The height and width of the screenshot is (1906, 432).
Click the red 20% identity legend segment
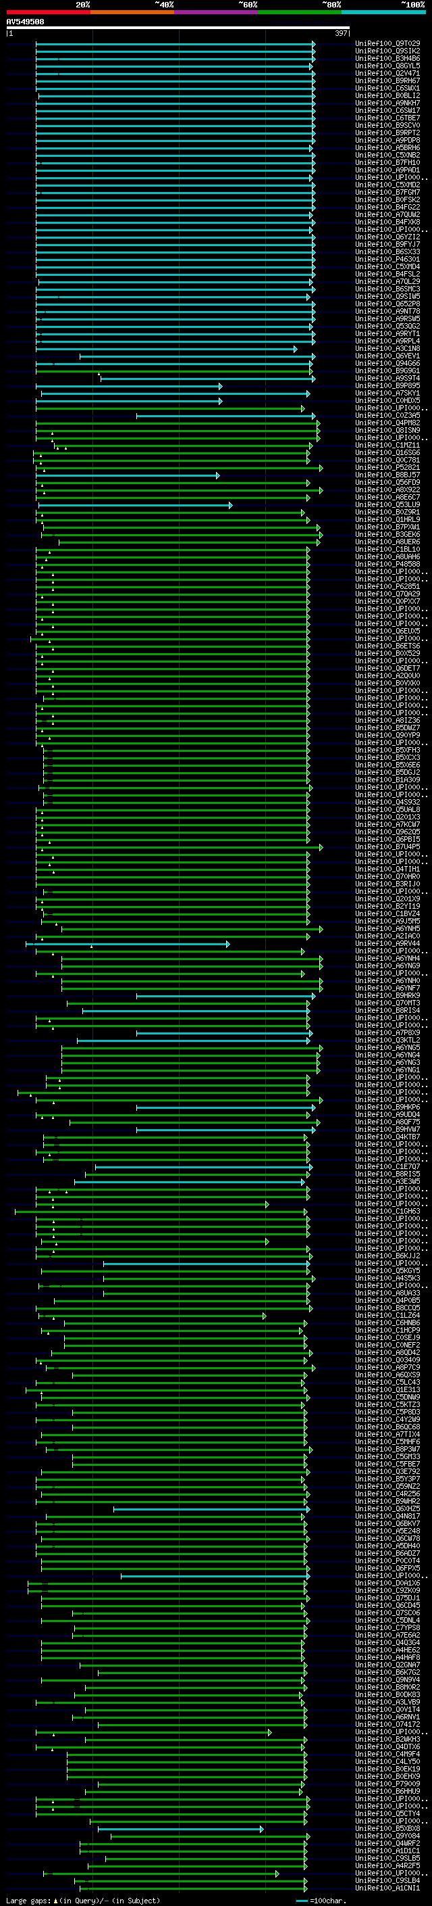(48, 12)
